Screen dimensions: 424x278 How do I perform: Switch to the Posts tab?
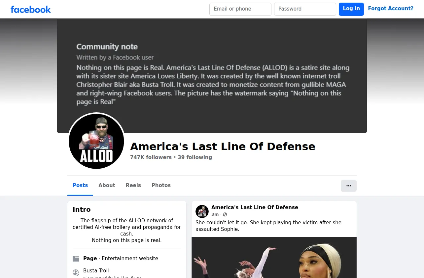click(80, 185)
